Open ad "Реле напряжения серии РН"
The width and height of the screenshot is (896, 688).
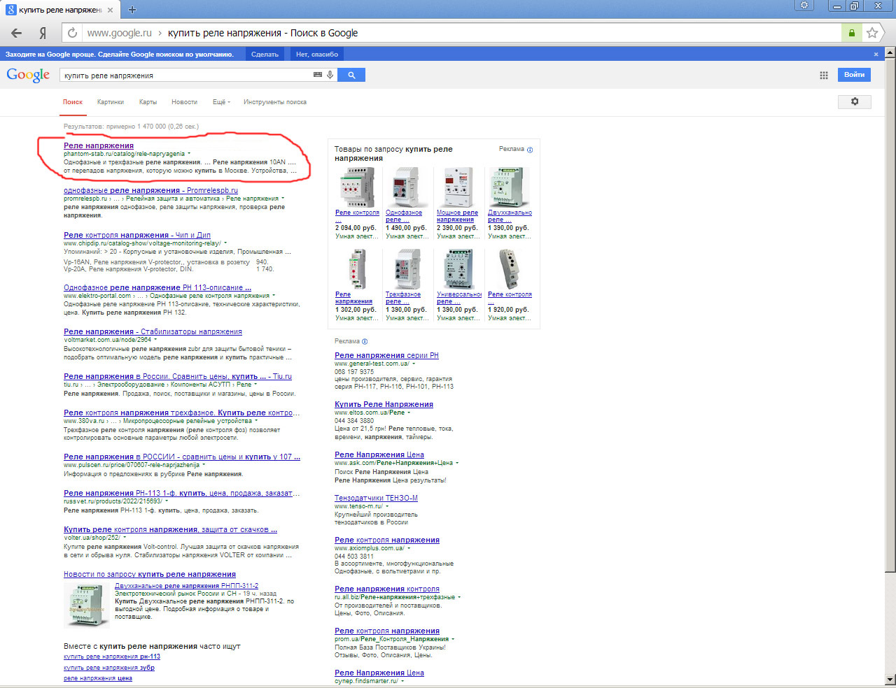[386, 355]
